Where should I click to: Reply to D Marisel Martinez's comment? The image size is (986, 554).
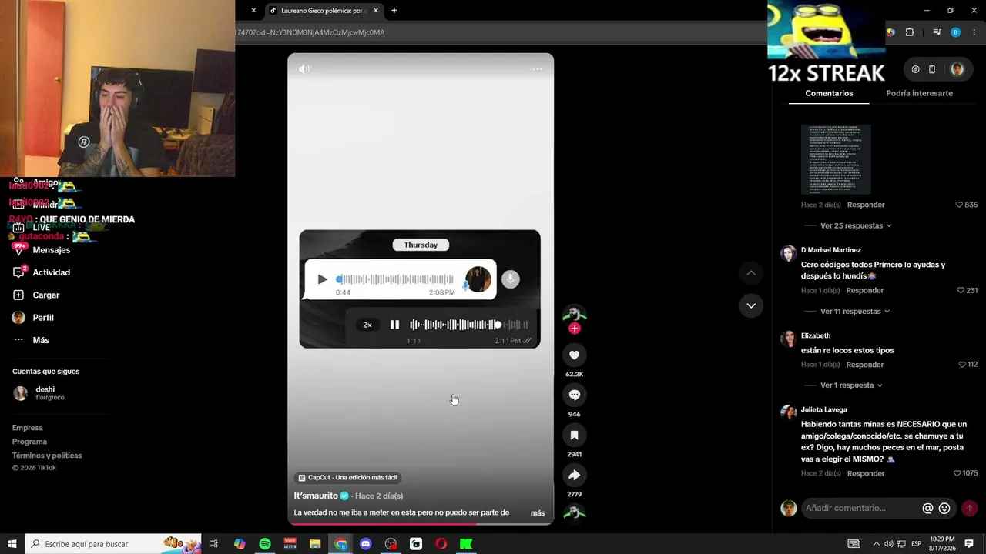(865, 291)
